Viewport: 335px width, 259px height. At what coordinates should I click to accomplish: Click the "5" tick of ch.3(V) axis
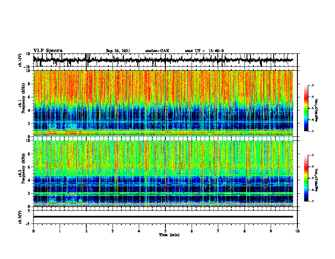[29, 211]
